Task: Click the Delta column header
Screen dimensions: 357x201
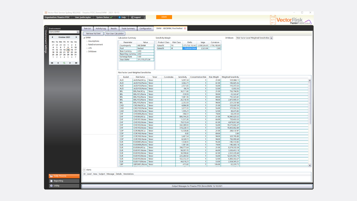Action: pos(190,42)
